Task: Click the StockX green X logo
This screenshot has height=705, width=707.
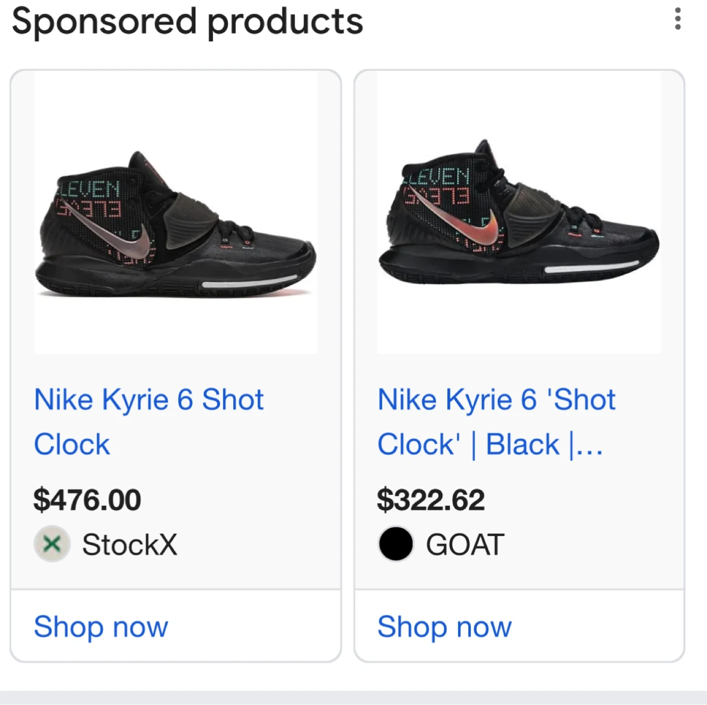Action: [52, 544]
